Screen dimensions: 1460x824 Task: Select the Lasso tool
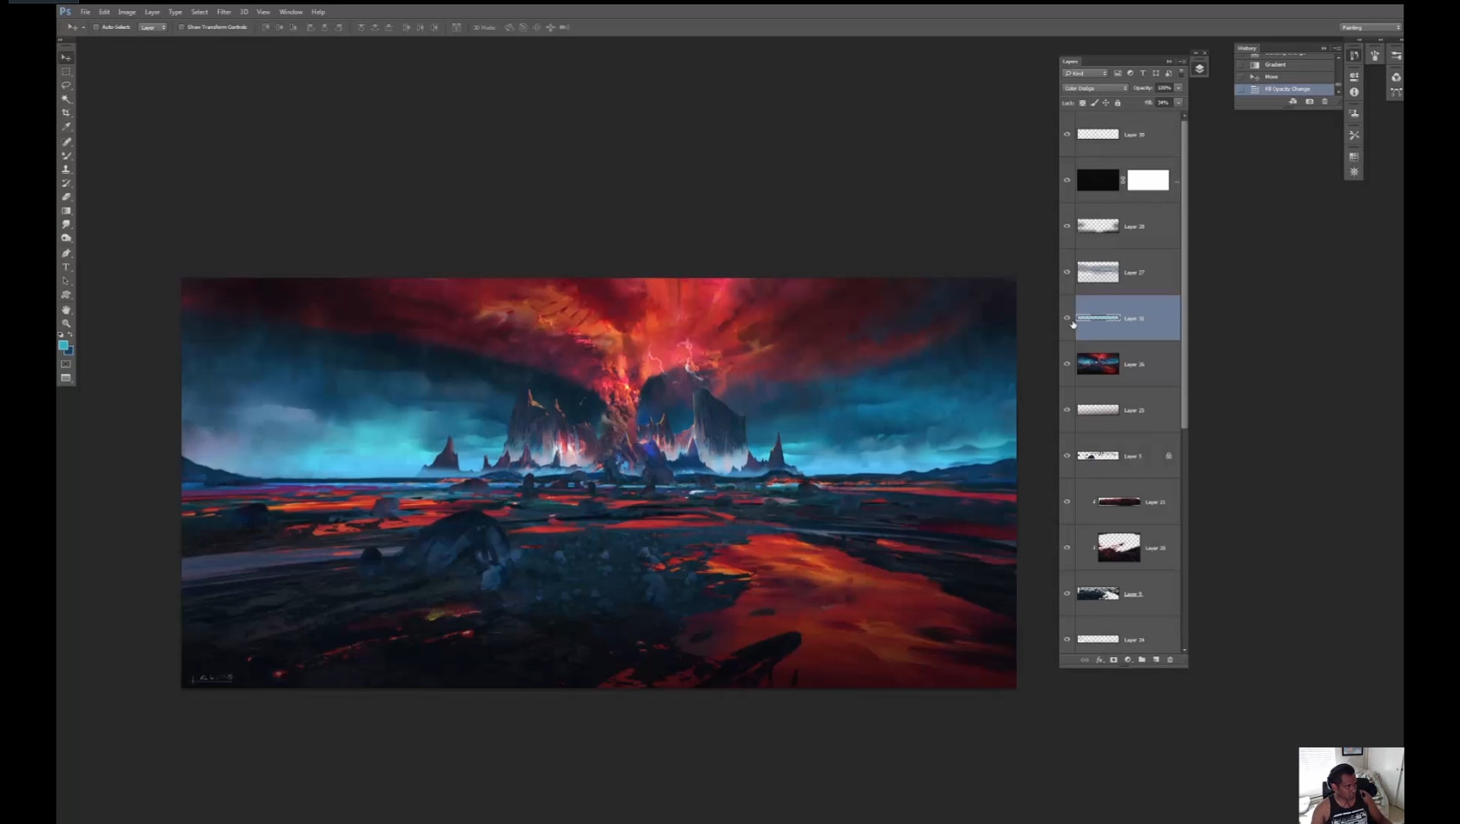pyautogui.click(x=66, y=85)
